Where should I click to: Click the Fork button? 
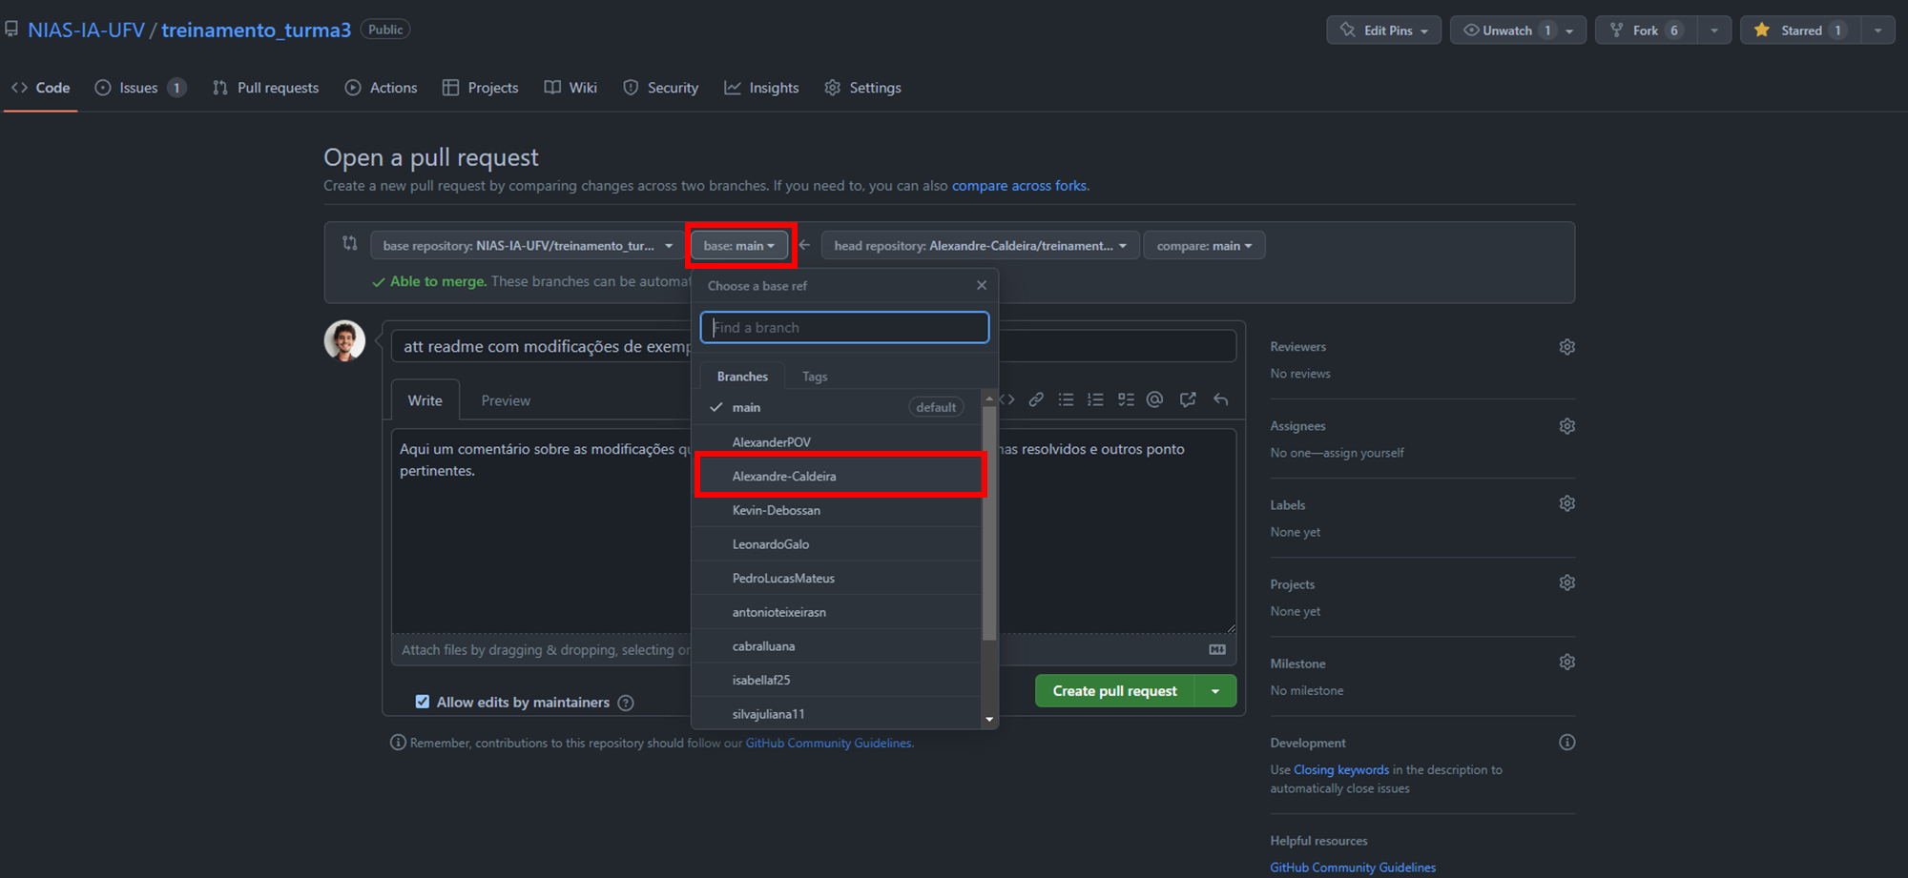coord(1647,31)
